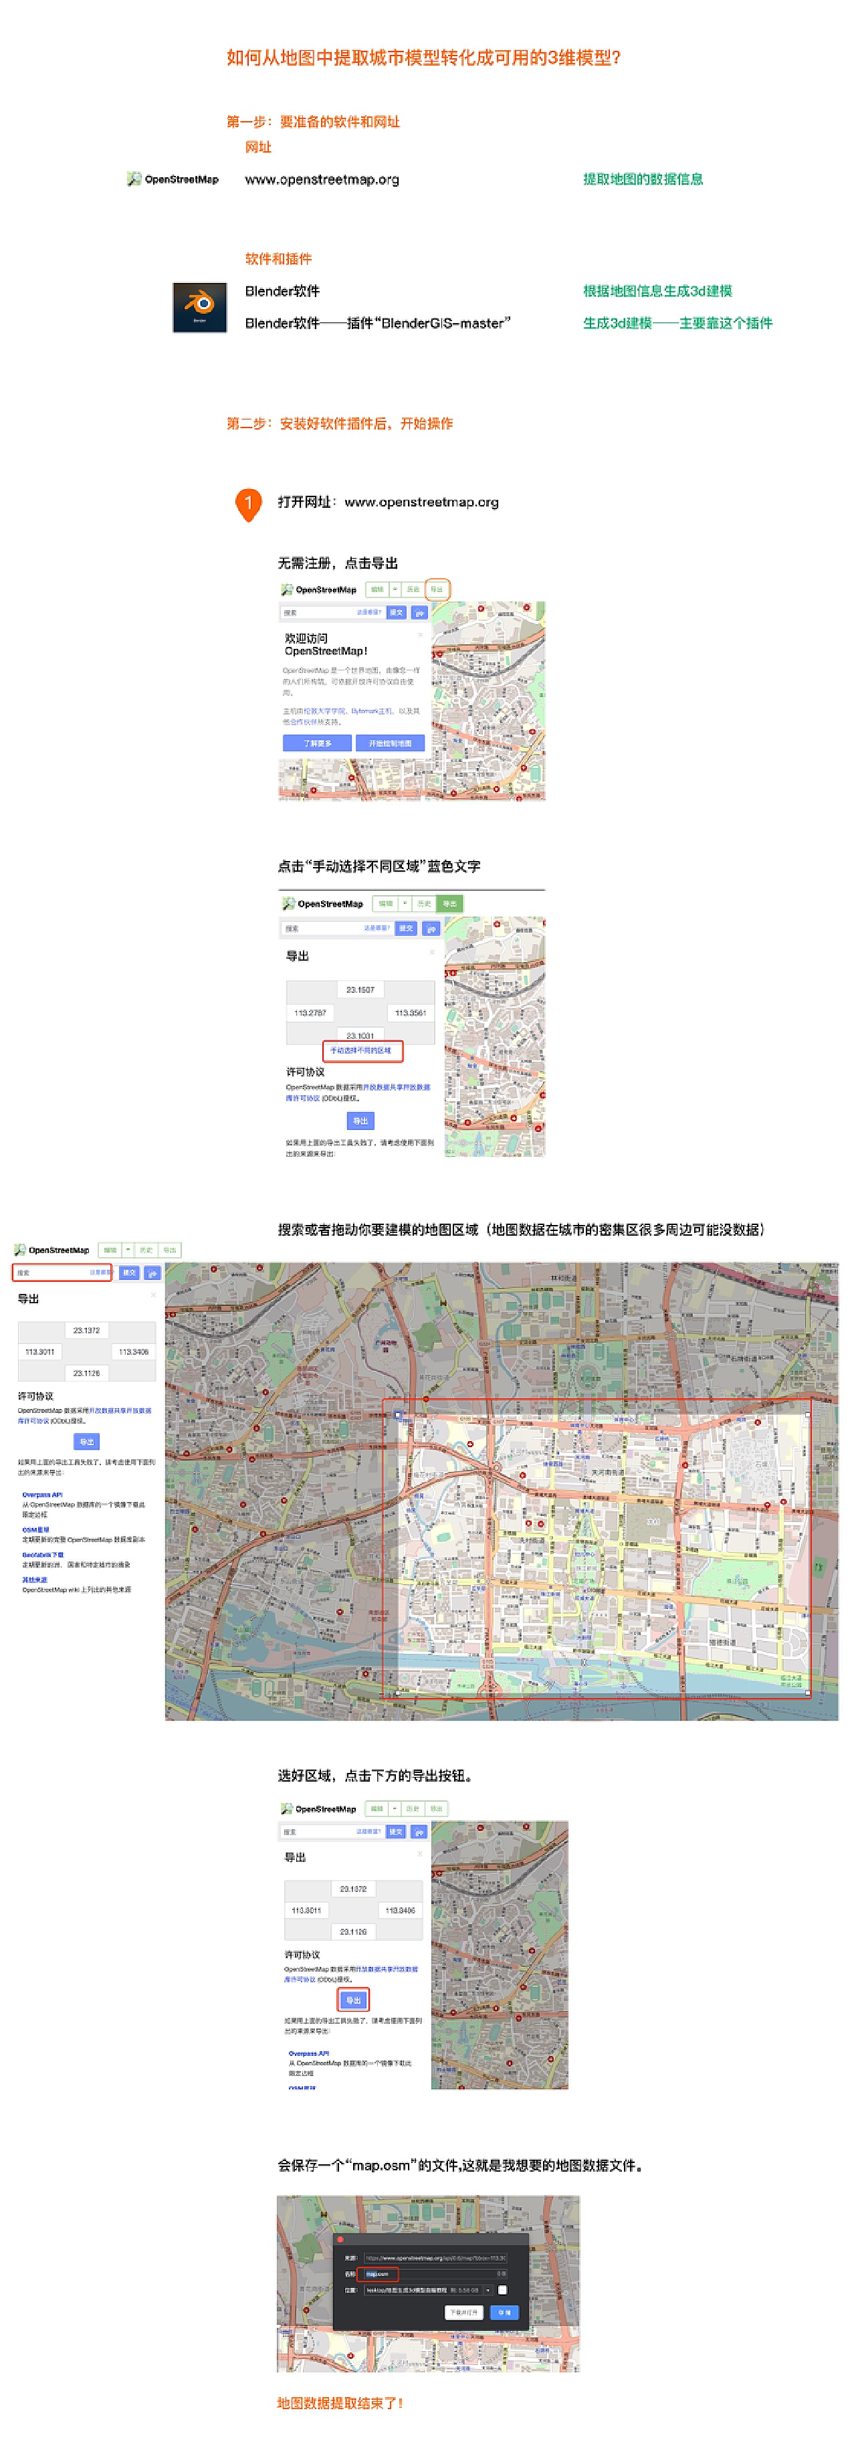Image resolution: width=856 pixels, height=2458 pixels.
Task: Expand the 编辑 dropdown arrow beside the green 导出 tab
Action: [405, 904]
